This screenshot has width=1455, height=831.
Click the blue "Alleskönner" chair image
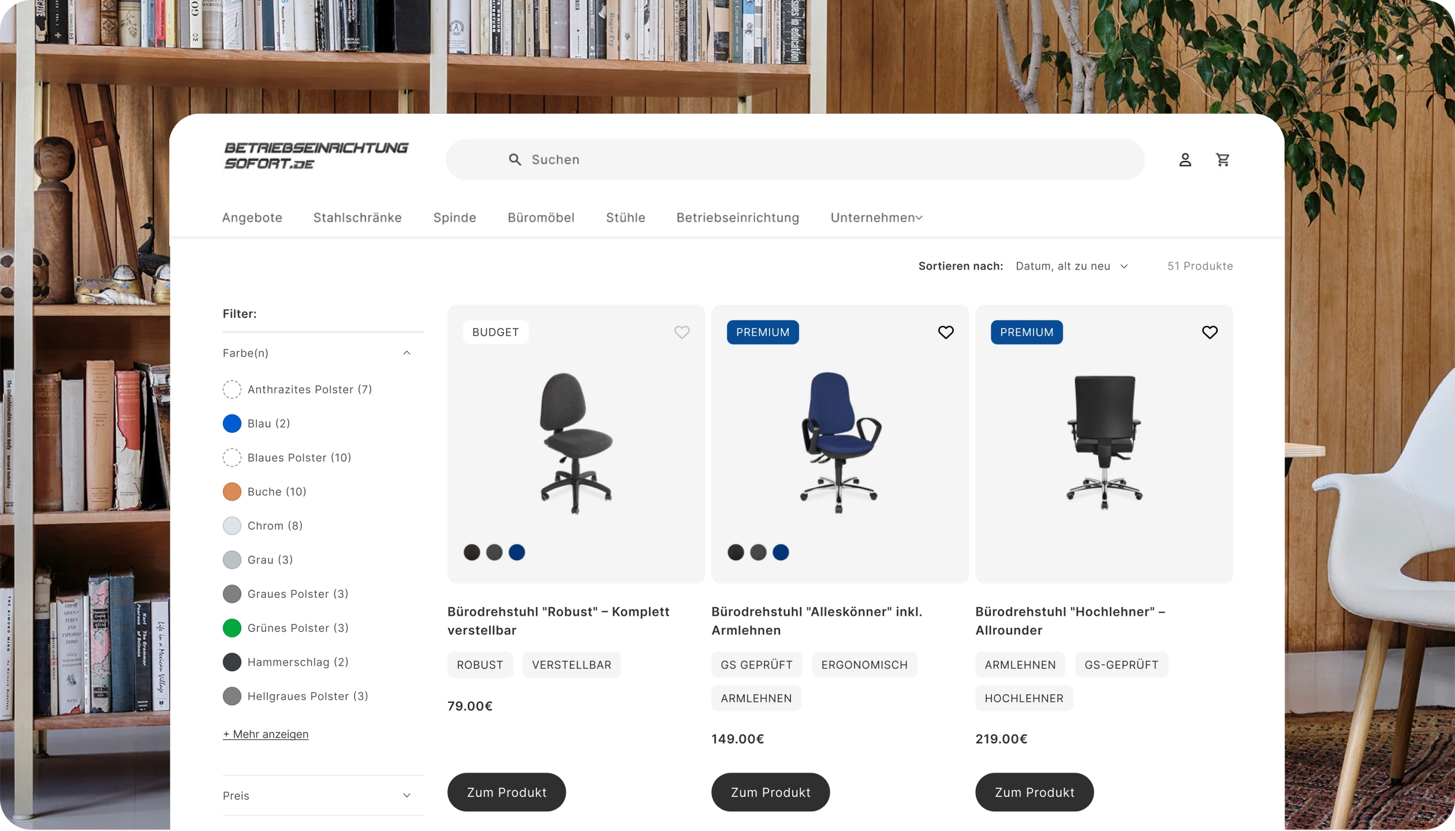840,443
